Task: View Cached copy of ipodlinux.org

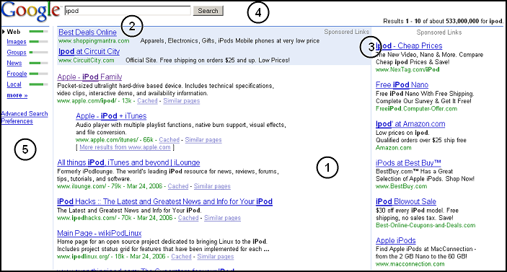Action: (x=182, y=256)
